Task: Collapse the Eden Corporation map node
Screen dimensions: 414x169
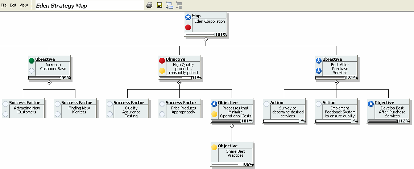Action: click(x=206, y=39)
